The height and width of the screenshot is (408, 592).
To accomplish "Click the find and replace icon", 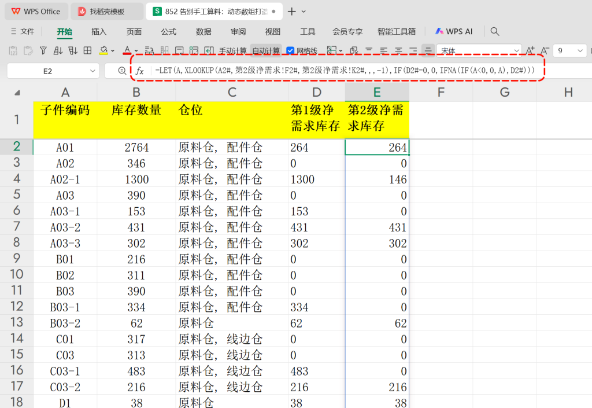I will pos(354,50).
